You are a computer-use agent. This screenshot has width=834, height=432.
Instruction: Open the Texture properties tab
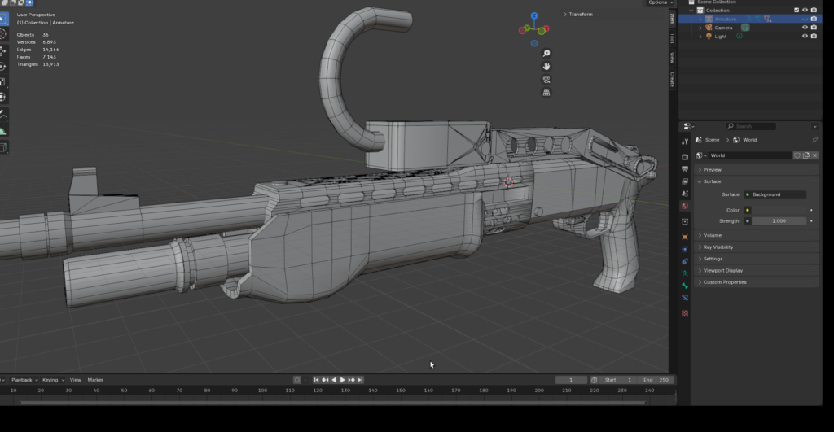coord(685,313)
